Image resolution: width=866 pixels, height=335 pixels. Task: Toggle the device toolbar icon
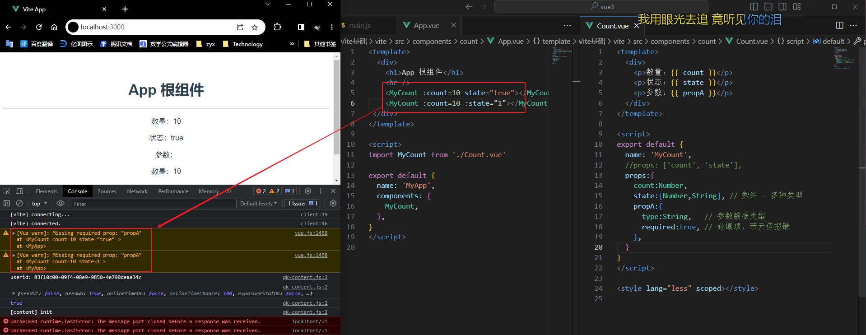click(x=19, y=191)
